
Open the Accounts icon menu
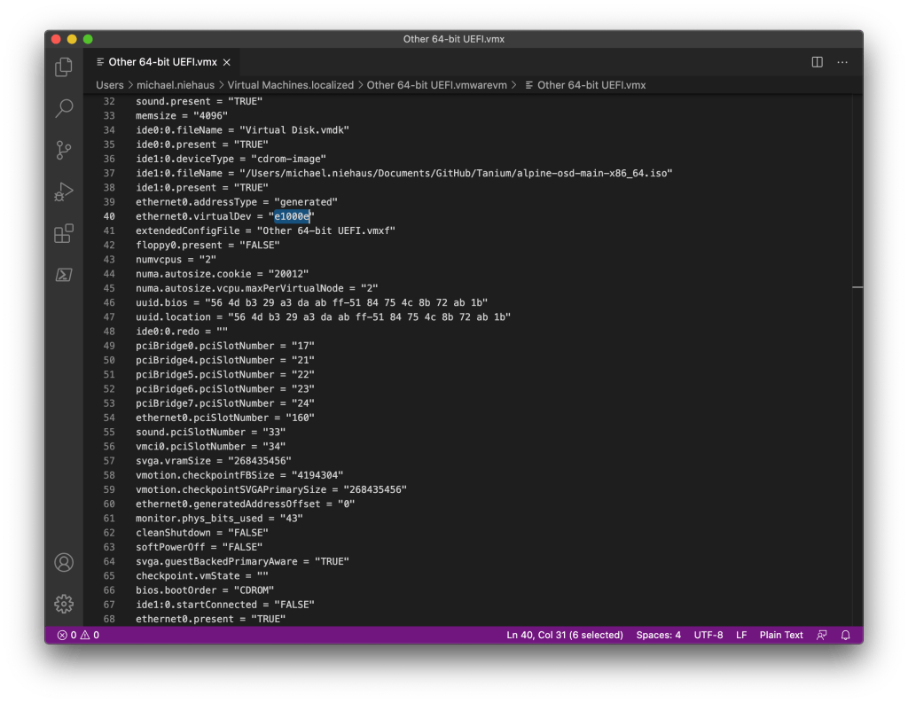(x=64, y=562)
